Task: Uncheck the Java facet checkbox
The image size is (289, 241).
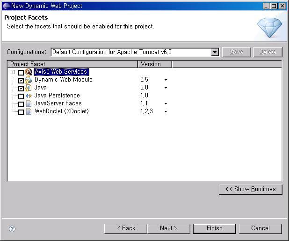Action: point(21,89)
